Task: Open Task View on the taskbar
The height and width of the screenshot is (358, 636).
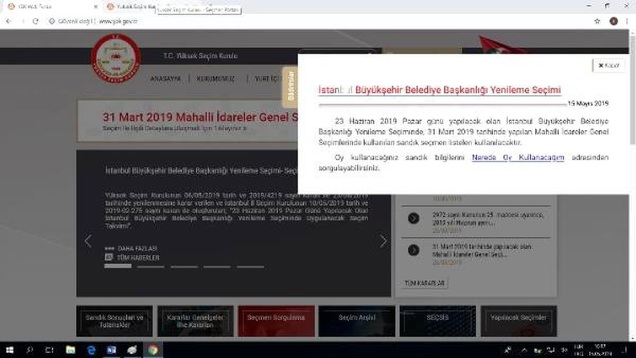Action: click(49, 350)
